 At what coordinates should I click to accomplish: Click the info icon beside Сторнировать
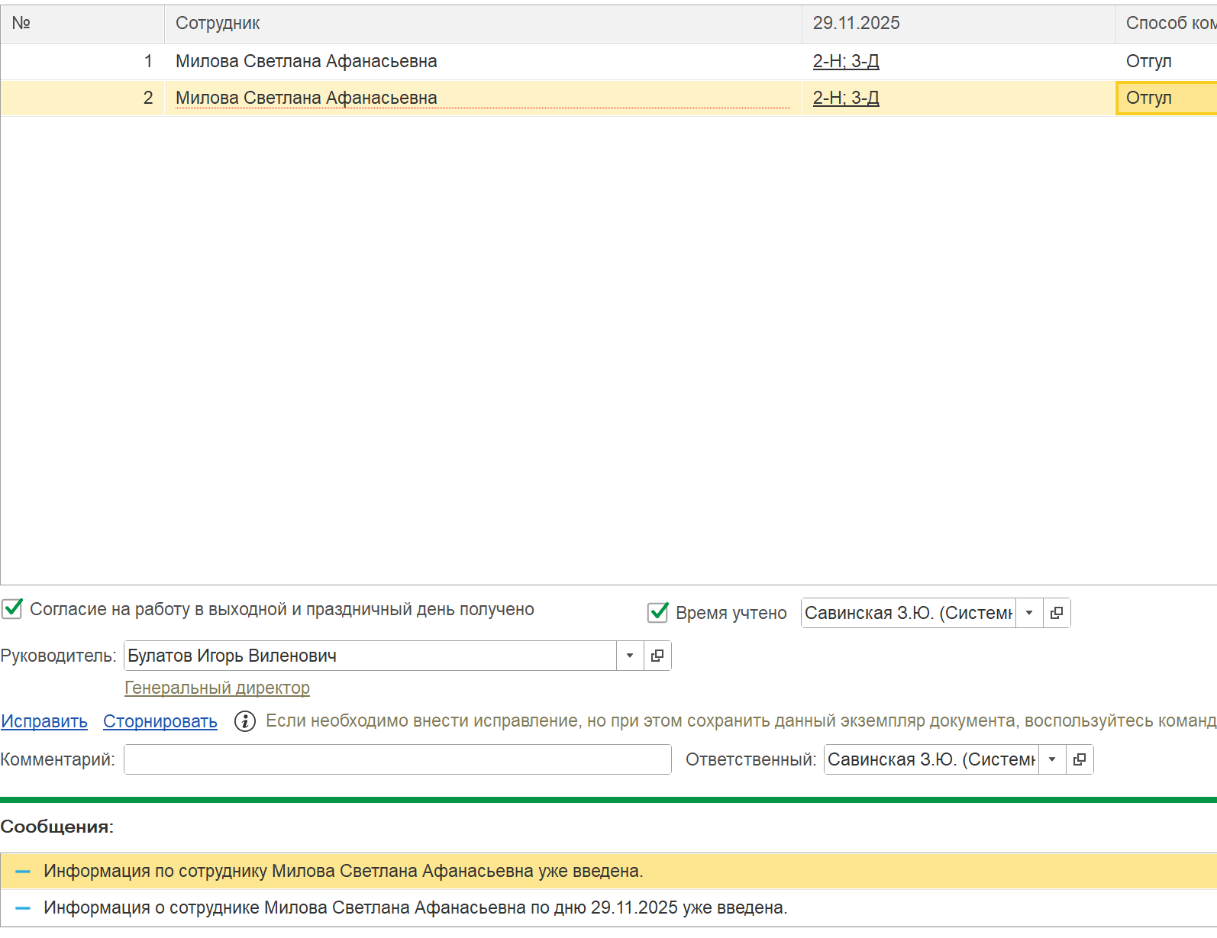tap(245, 721)
